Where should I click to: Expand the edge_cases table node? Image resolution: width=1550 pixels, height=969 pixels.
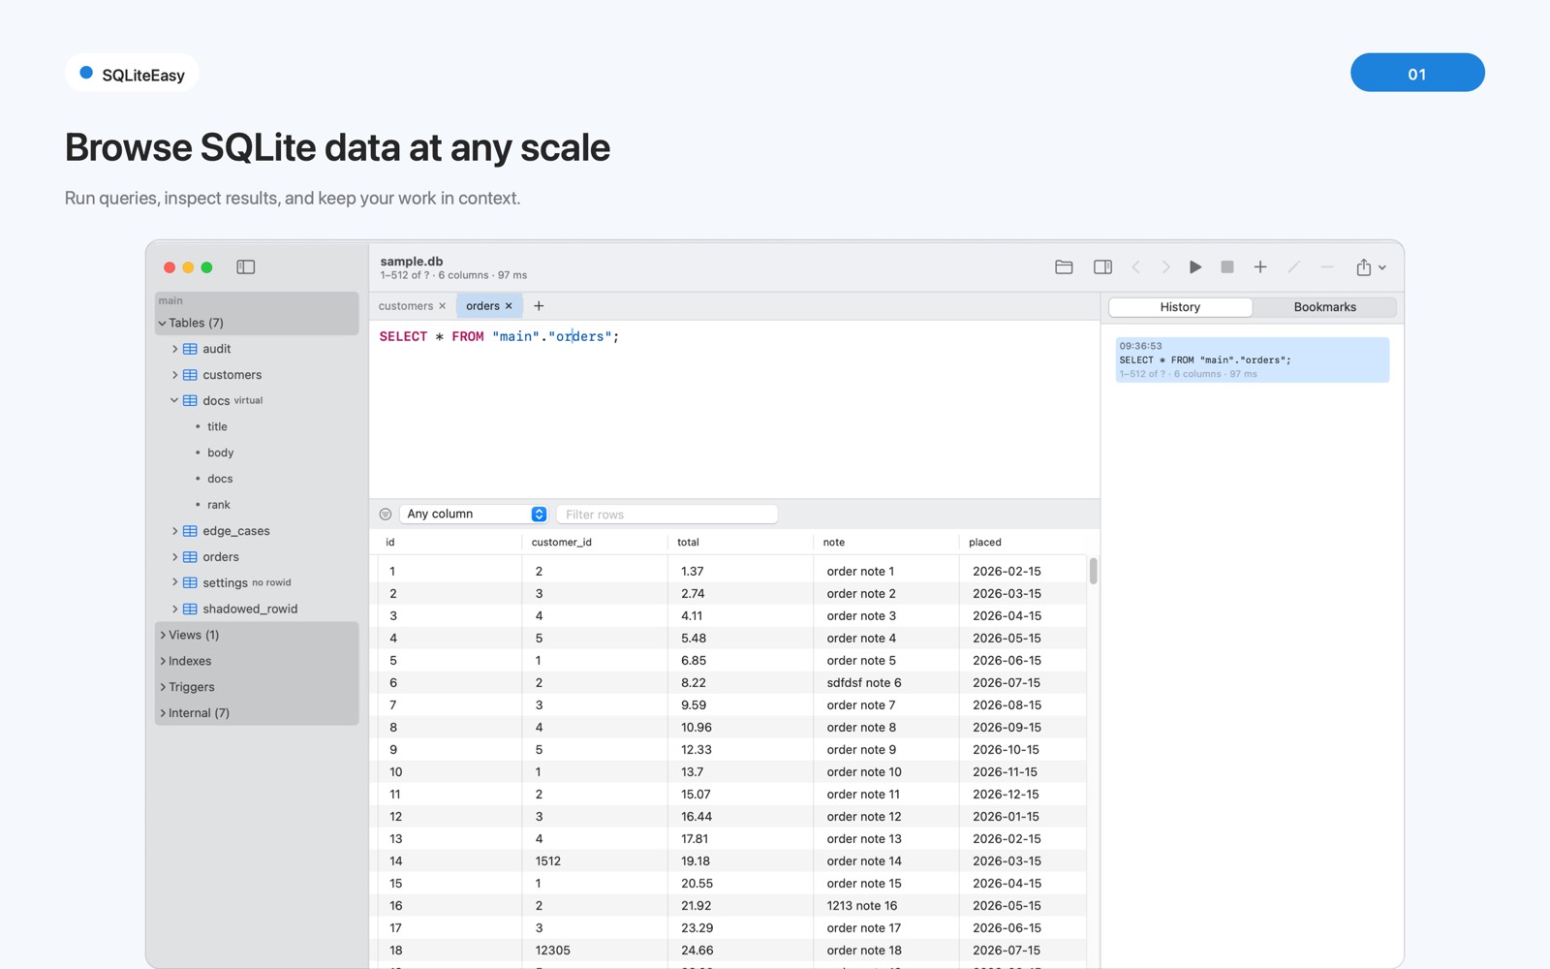click(x=174, y=531)
